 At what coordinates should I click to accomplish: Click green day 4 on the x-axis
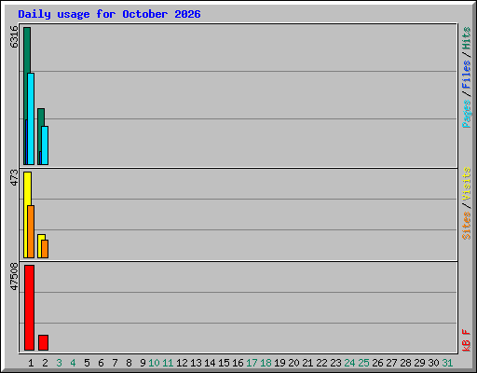73,363
